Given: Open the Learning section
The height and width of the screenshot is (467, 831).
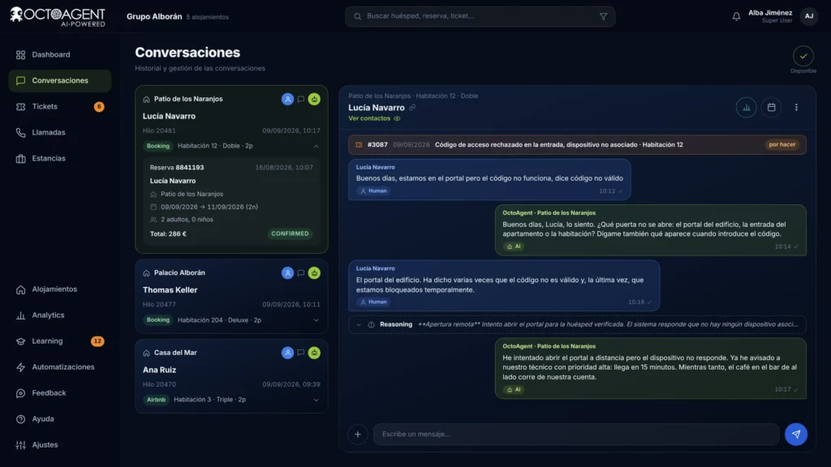Looking at the screenshot, I should point(60,341).
